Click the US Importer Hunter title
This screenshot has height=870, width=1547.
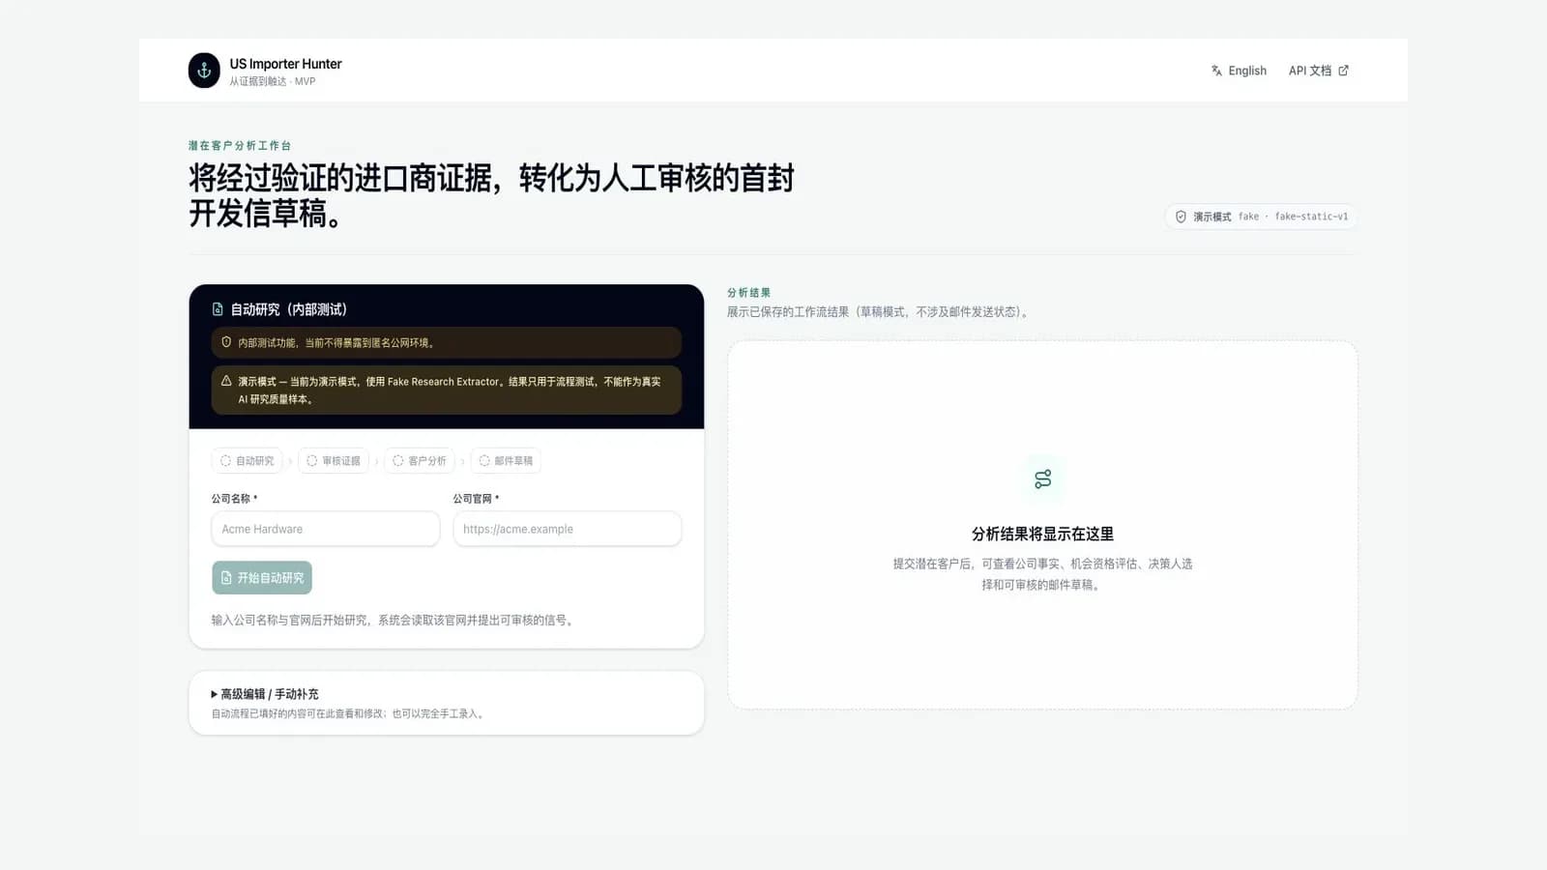tap(285, 64)
